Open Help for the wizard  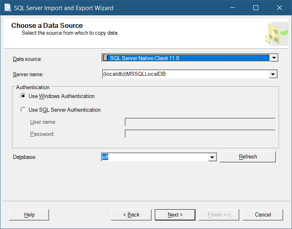coord(29,214)
